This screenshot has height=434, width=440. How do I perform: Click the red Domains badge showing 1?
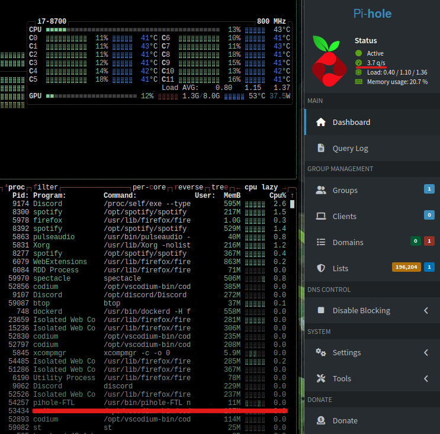point(429,241)
